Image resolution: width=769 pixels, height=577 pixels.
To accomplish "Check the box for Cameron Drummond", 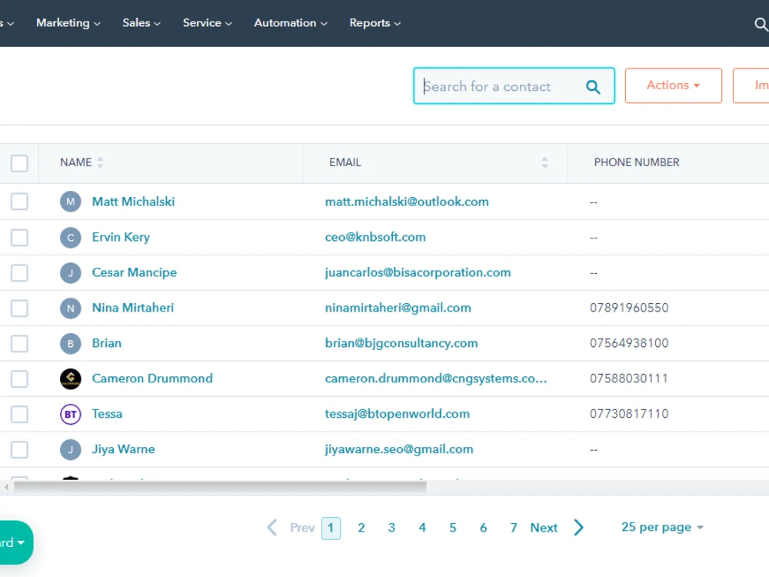I will click(20, 379).
